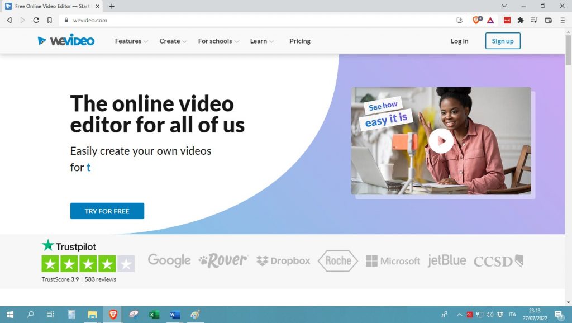Open the Brave Rewards triangle icon
Screen dimensions: 572x323
click(490, 20)
